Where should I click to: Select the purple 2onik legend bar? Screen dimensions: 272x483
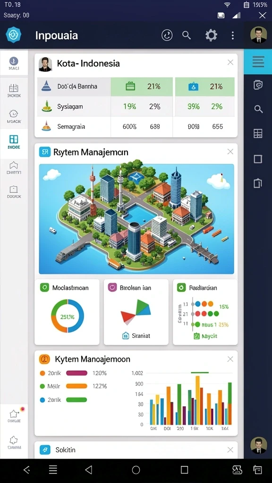click(77, 373)
